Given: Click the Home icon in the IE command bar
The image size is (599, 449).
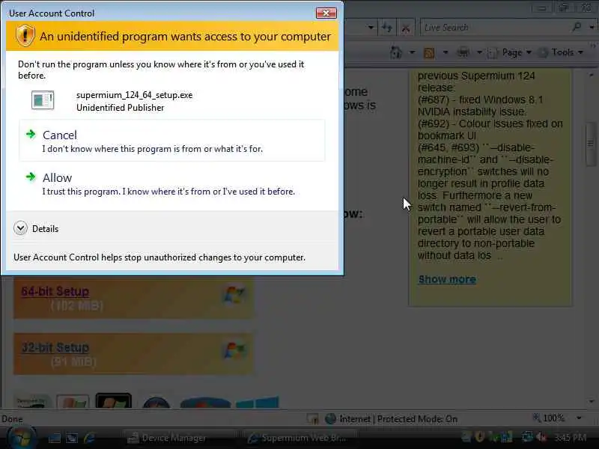Looking at the screenshot, I should [396, 52].
